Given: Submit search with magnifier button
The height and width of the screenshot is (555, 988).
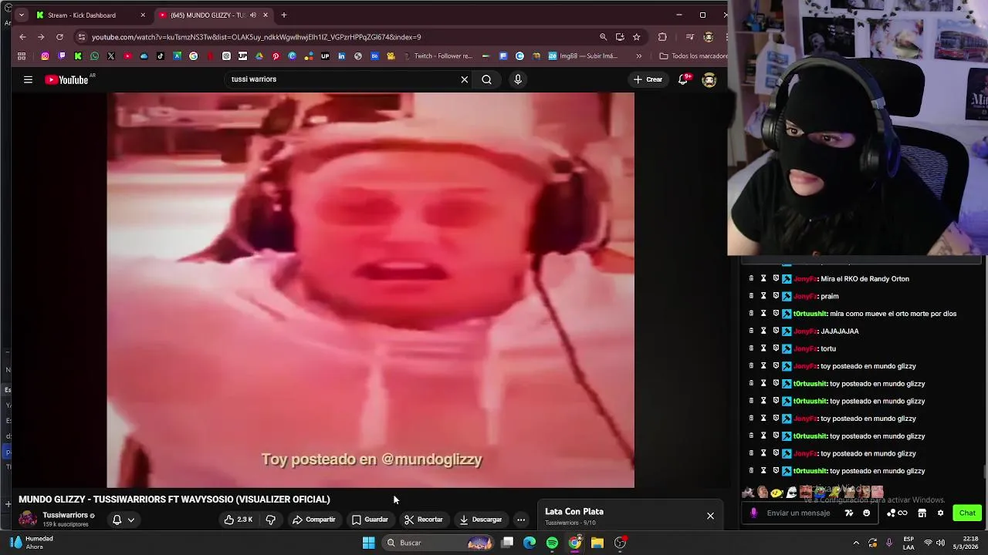Looking at the screenshot, I should 486,79.
